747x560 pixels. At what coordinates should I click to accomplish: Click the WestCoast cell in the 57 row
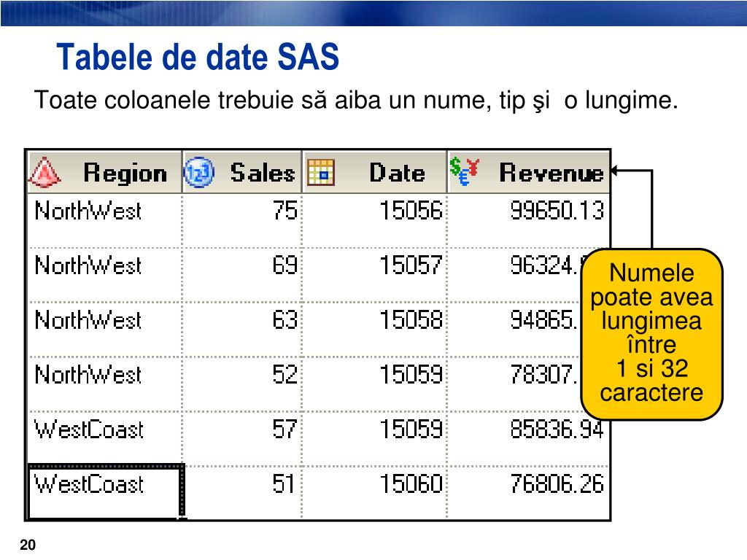point(105,439)
